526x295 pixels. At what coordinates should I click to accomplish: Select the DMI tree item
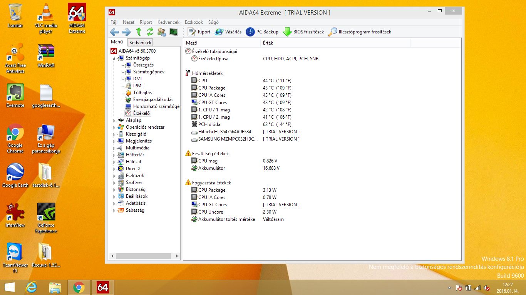point(137,79)
